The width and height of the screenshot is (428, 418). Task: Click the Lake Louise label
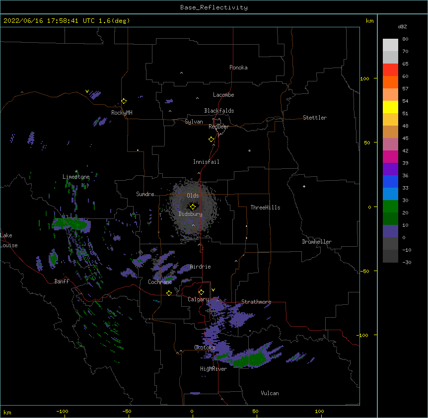[9, 240]
